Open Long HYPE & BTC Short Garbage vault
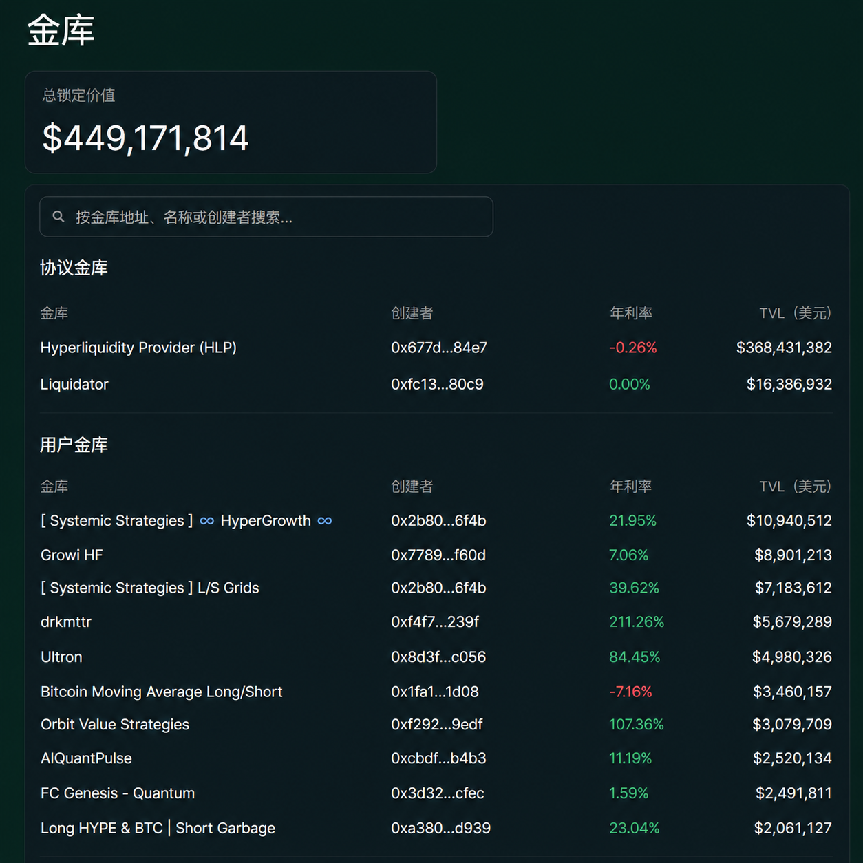Image resolution: width=863 pixels, height=863 pixels. (x=158, y=828)
